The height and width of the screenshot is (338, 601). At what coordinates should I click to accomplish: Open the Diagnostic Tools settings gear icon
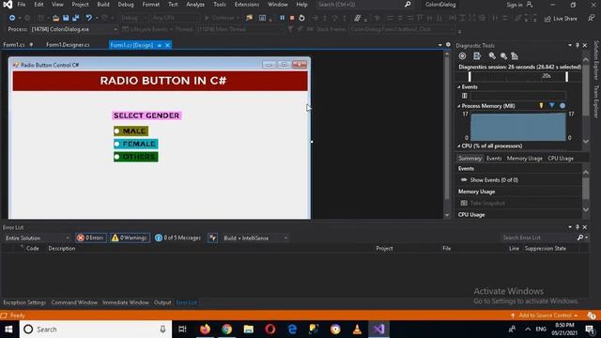click(x=462, y=56)
